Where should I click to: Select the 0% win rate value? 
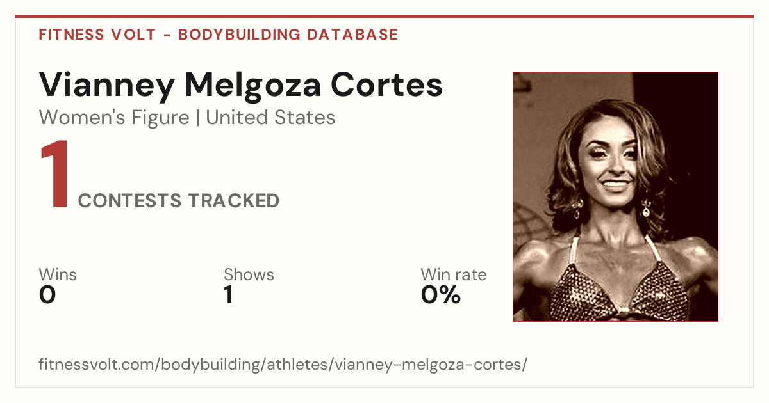pyautogui.click(x=441, y=295)
